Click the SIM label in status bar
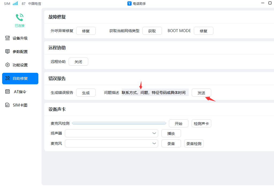274x186 pixels. [7, 4]
